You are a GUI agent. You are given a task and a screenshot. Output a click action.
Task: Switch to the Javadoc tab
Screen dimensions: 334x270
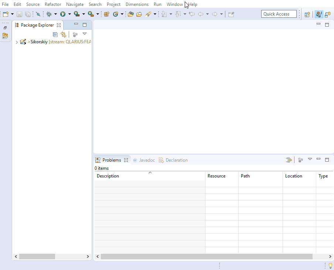pyautogui.click(x=144, y=160)
